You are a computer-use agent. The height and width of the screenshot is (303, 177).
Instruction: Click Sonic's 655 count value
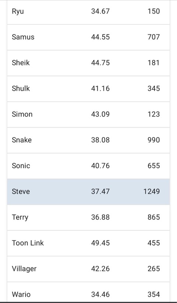pyautogui.click(x=154, y=166)
